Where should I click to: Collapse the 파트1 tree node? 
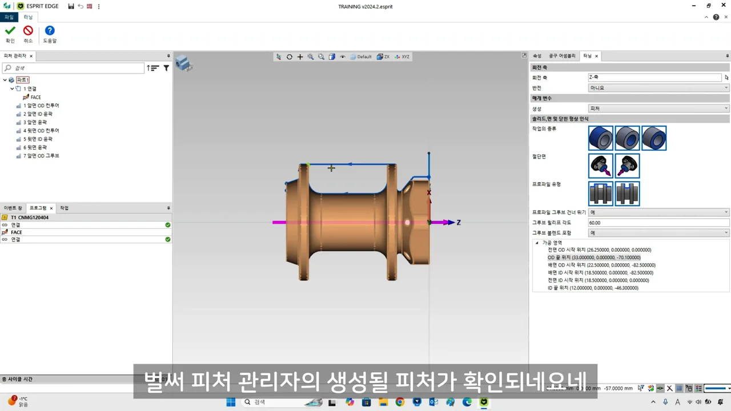5,80
